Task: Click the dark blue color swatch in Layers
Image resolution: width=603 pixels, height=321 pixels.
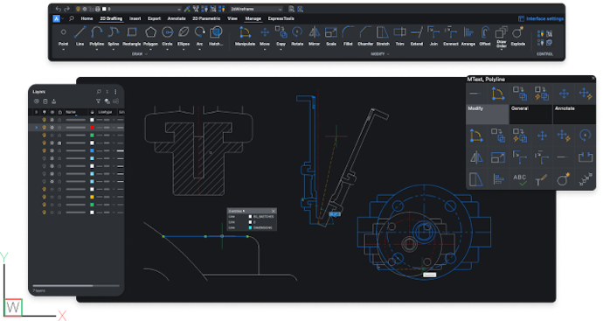Action: click(x=92, y=150)
